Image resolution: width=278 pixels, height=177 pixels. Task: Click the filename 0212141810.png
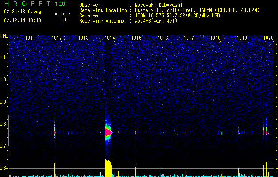23,12
